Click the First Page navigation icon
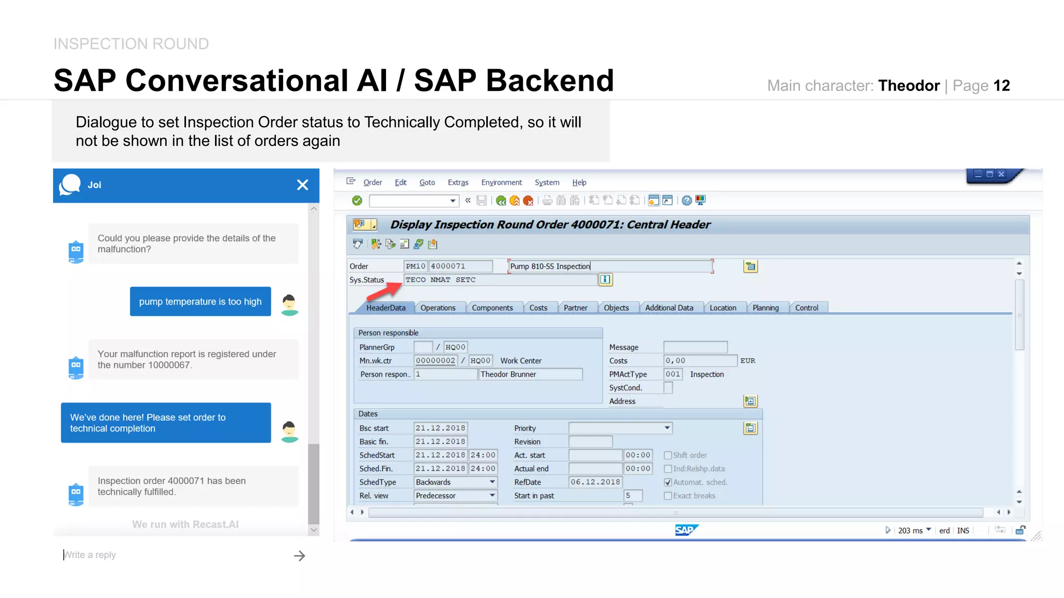1064x598 pixels. click(x=594, y=200)
